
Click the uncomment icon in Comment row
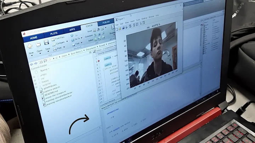tap(99, 34)
